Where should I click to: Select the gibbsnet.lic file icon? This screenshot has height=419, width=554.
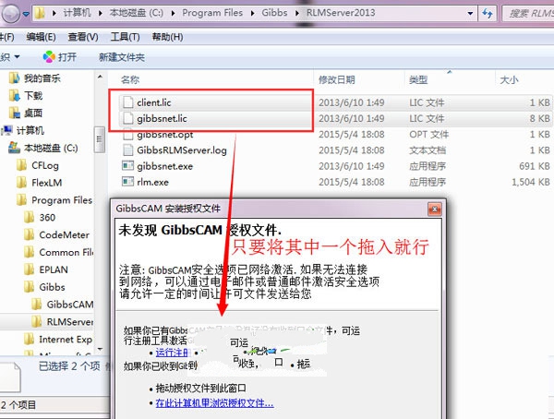[x=128, y=118]
